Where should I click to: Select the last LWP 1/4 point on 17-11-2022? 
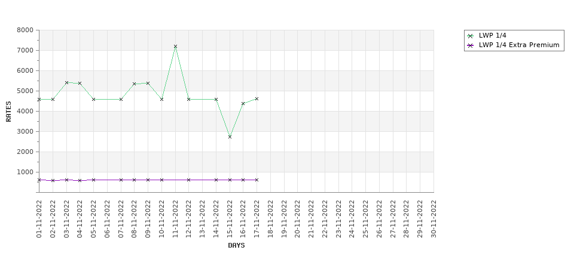coord(257,98)
